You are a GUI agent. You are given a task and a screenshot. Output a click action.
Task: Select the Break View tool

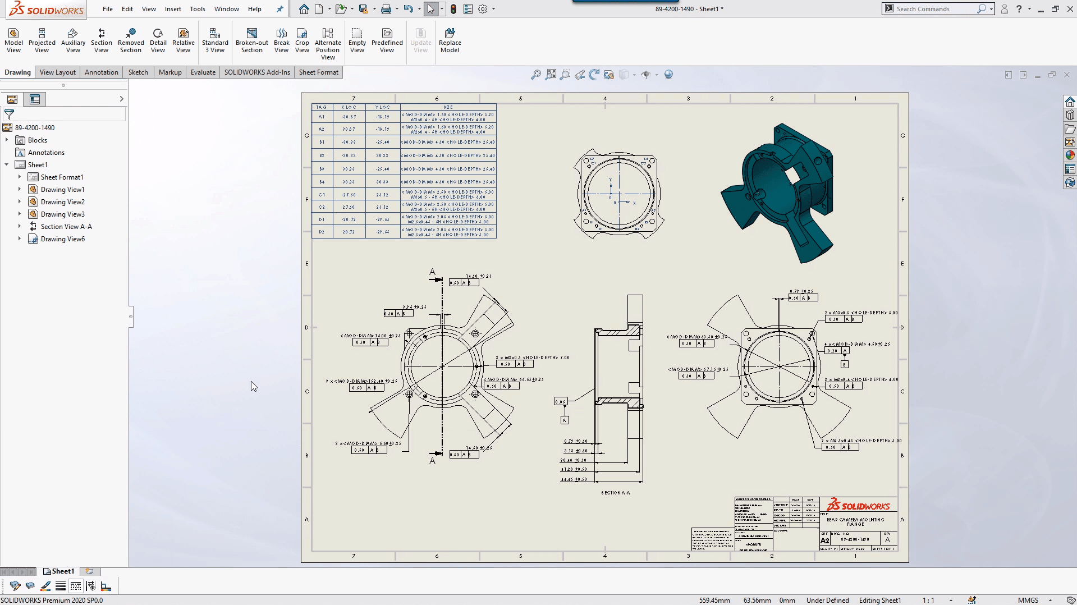(x=281, y=39)
